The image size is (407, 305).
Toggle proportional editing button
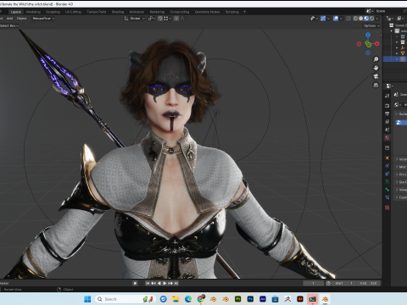176,19
